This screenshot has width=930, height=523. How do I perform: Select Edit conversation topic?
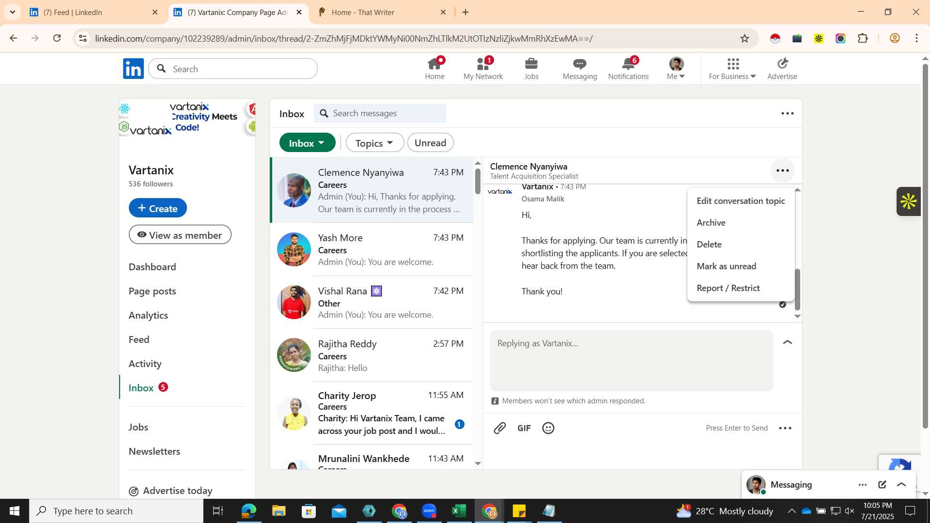pyautogui.click(x=741, y=201)
